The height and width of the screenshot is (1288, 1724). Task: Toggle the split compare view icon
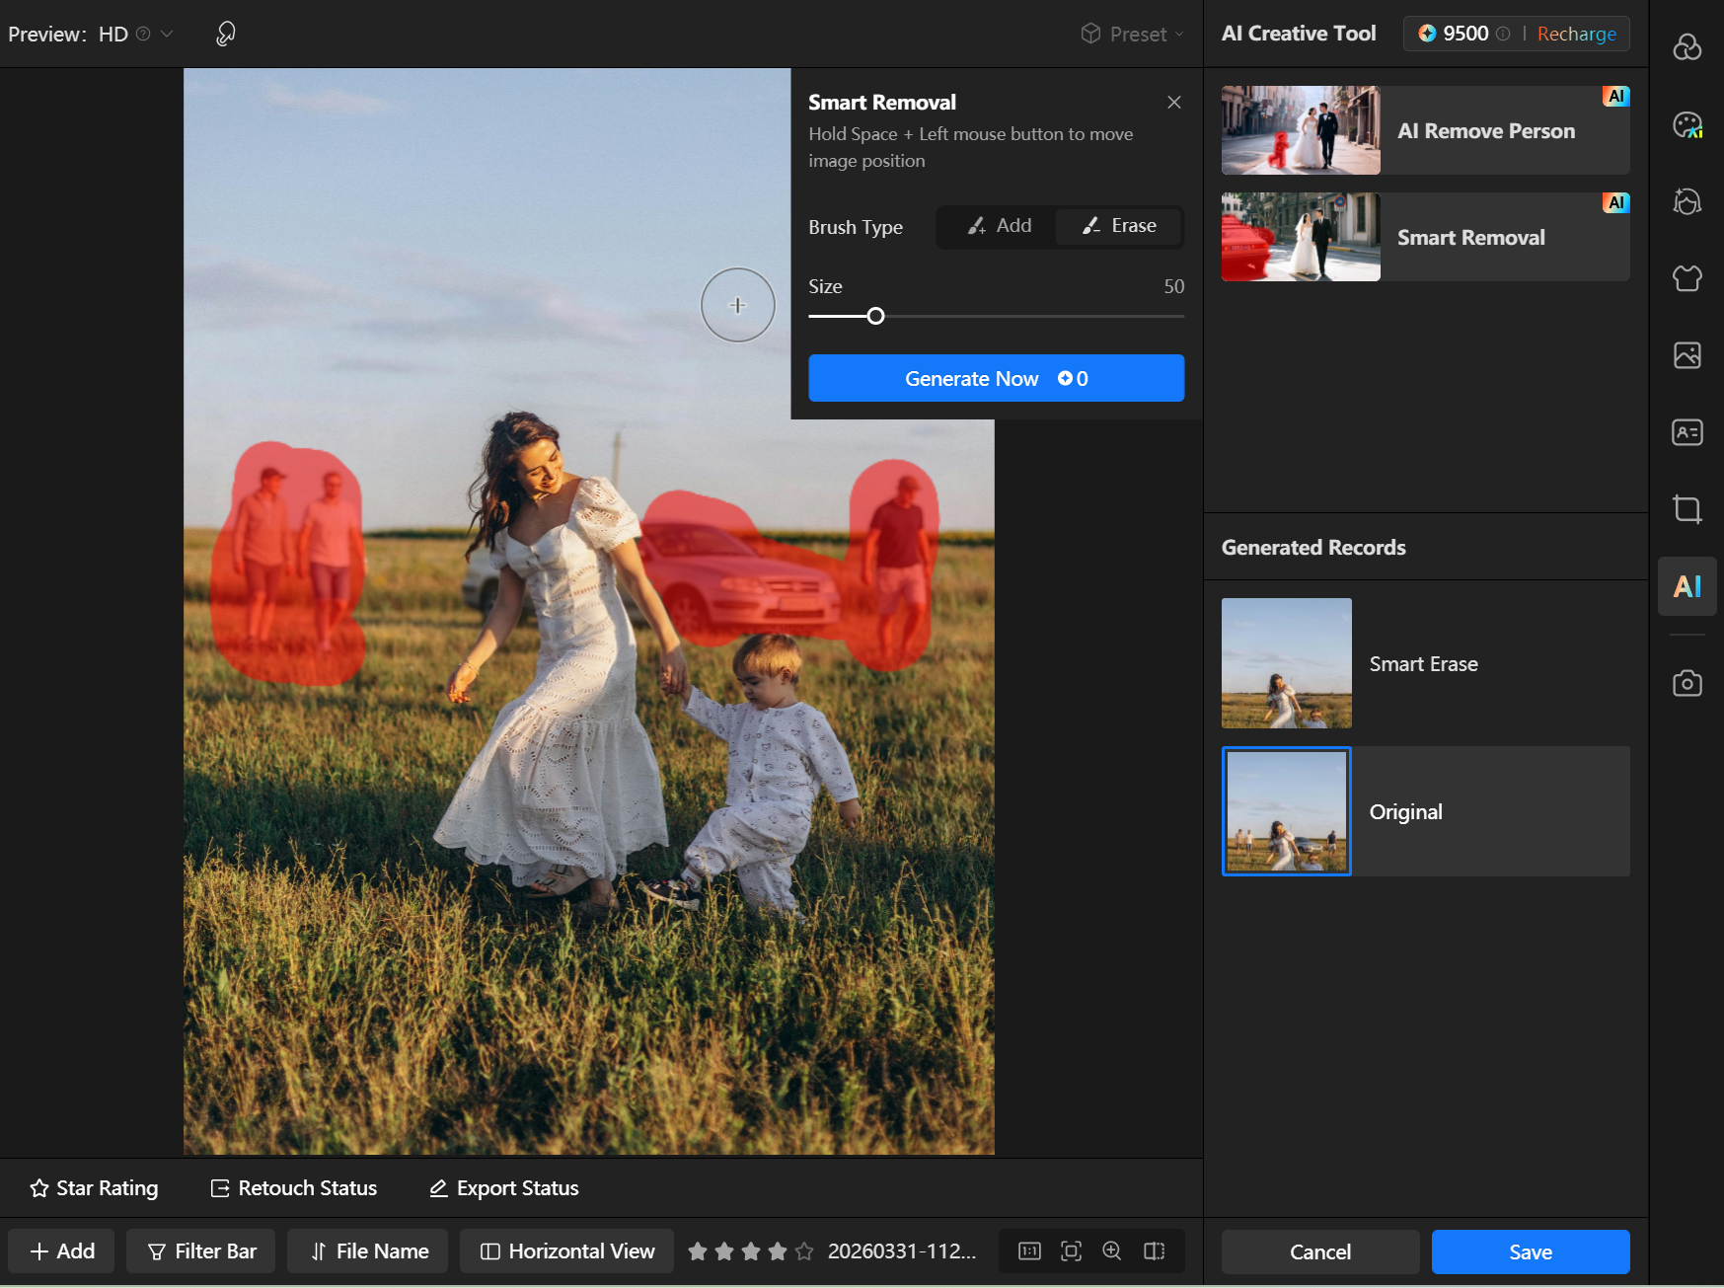(1154, 1251)
